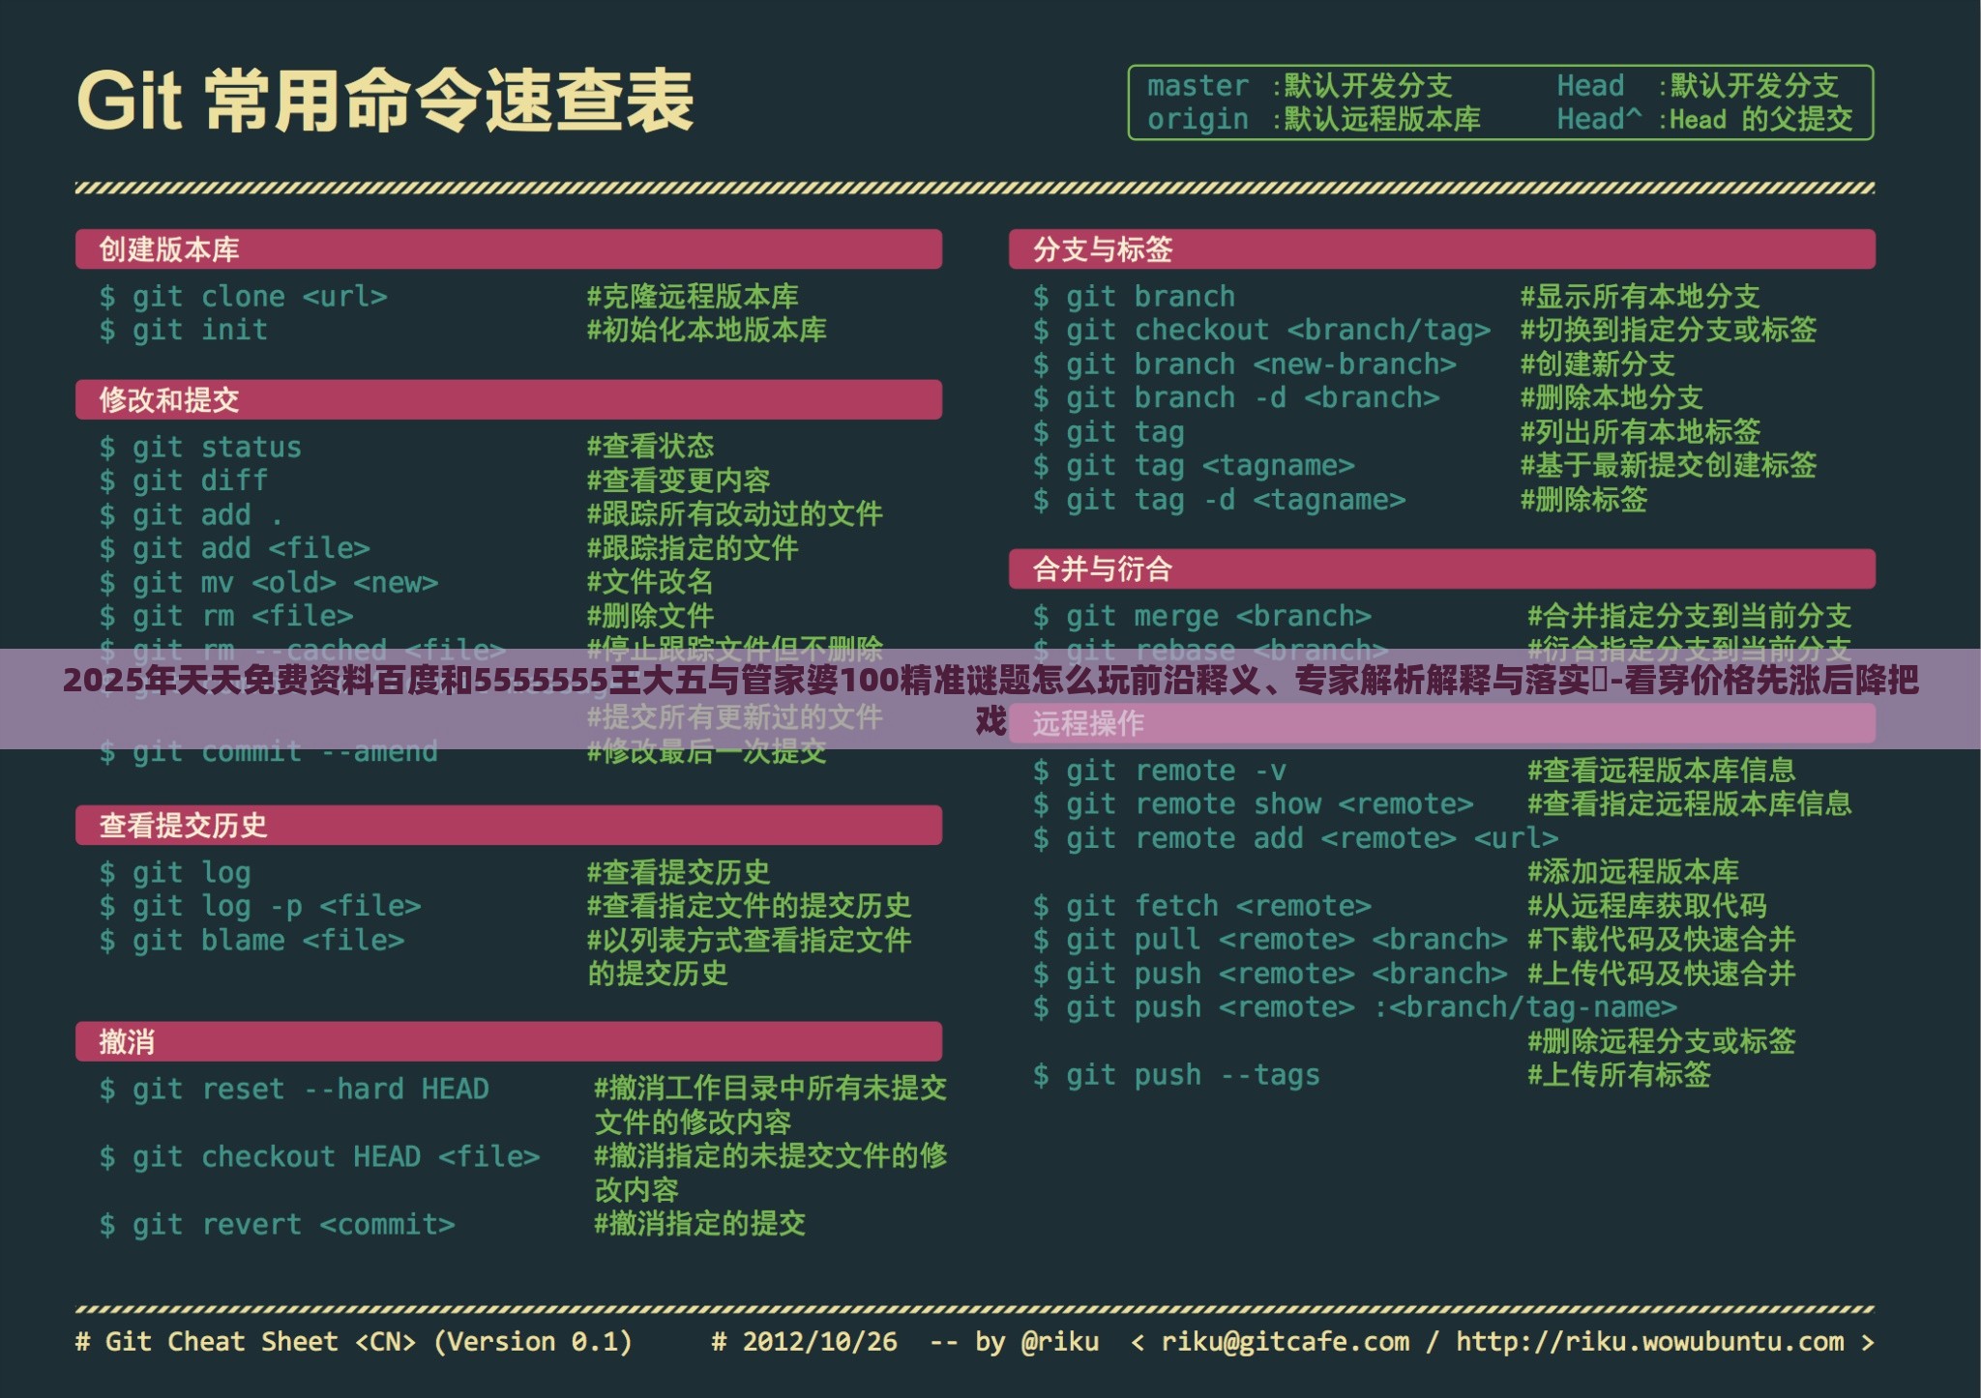The height and width of the screenshot is (1398, 1981).
Task: Select the "查看提交历史" section header
Action: 509,825
